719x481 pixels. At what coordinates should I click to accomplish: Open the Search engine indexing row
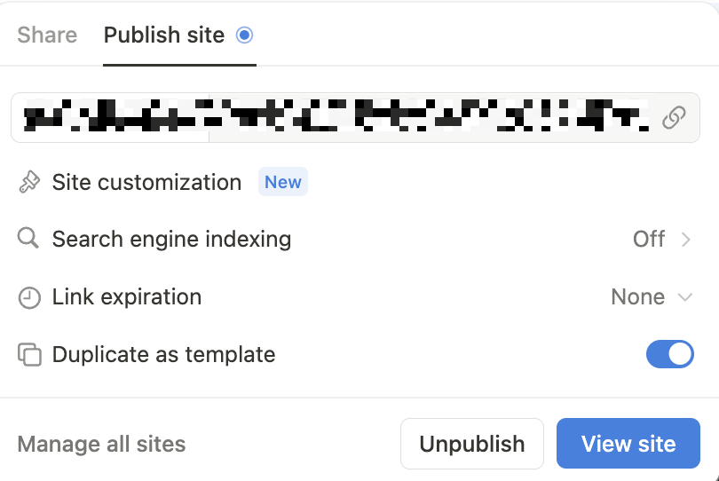355,239
